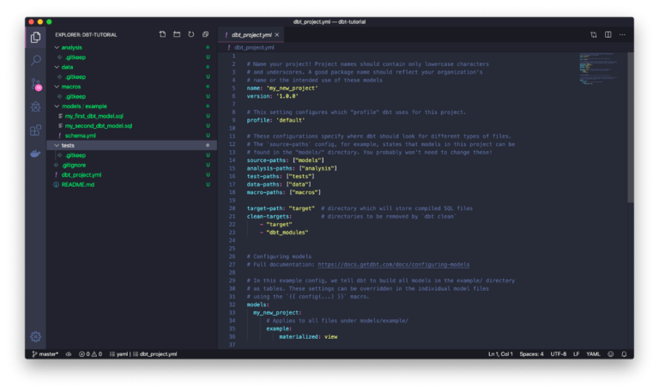Place cursor on the name: 'my_new_project' line
This screenshot has width=659, height=392.
(x=282, y=88)
